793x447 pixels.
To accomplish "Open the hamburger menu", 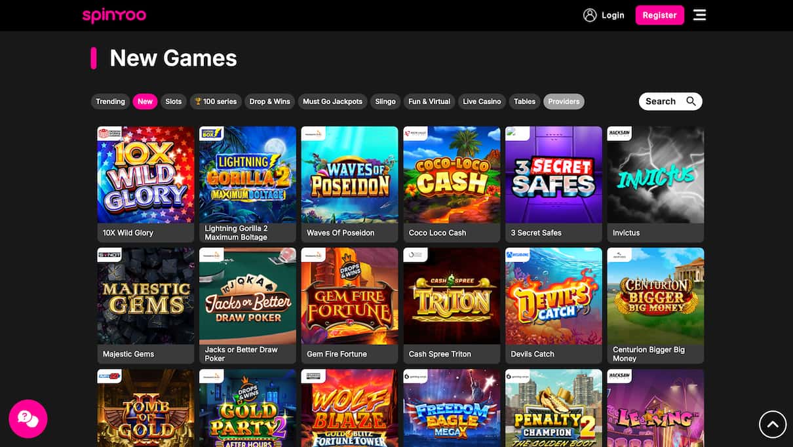I will [x=700, y=15].
